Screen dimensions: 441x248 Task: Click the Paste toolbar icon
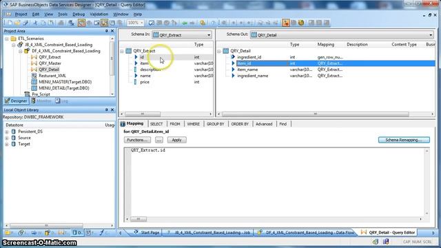coord(51,23)
